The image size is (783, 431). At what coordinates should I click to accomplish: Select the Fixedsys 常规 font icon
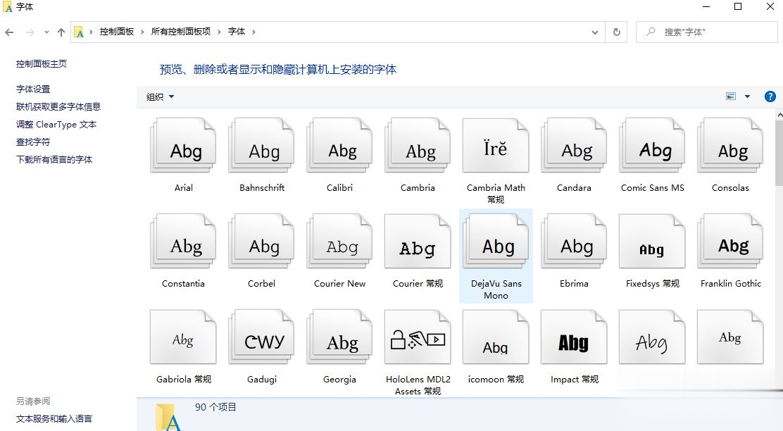(652, 242)
